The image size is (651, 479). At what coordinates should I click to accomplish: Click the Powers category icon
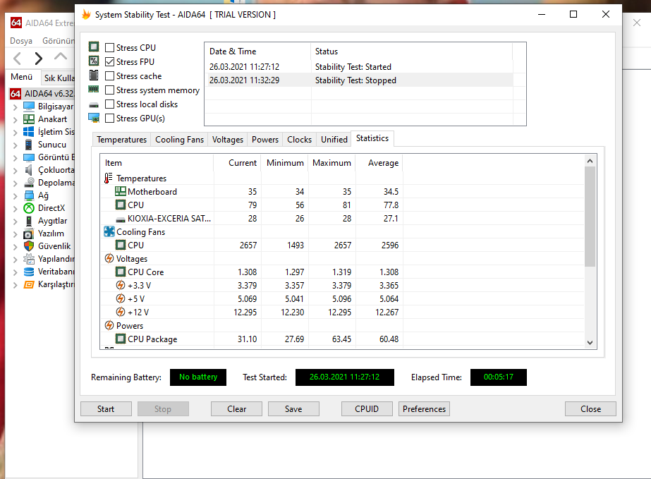109,325
